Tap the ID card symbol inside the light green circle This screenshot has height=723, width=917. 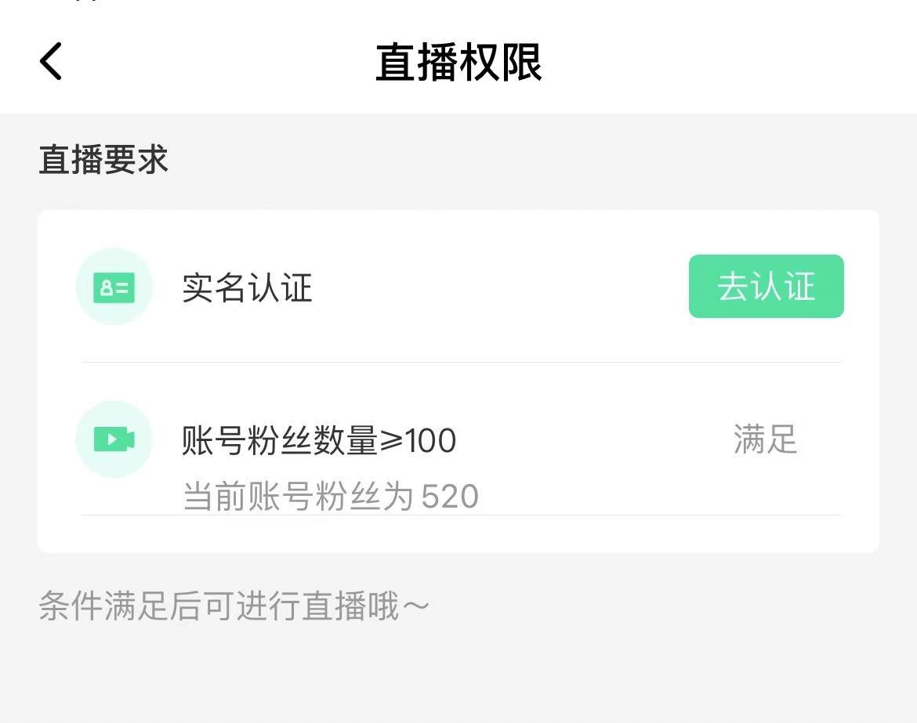[114, 287]
